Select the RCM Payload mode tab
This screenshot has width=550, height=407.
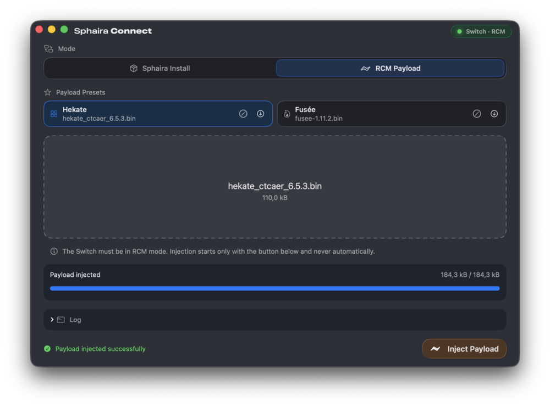pos(390,68)
